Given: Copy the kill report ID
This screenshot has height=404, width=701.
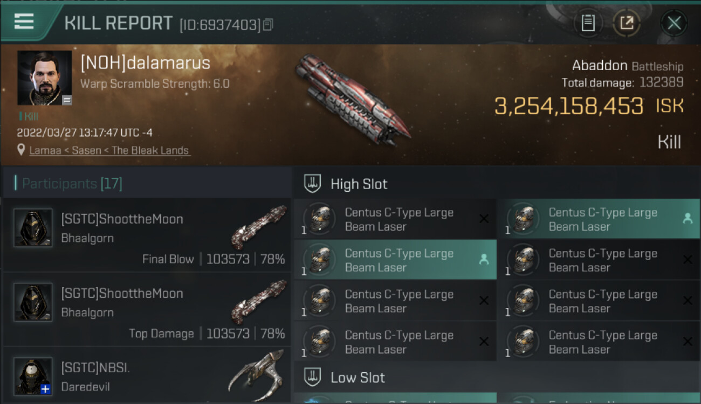Looking at the screenshot, I should pyautogui.click(x=268, y=24).
